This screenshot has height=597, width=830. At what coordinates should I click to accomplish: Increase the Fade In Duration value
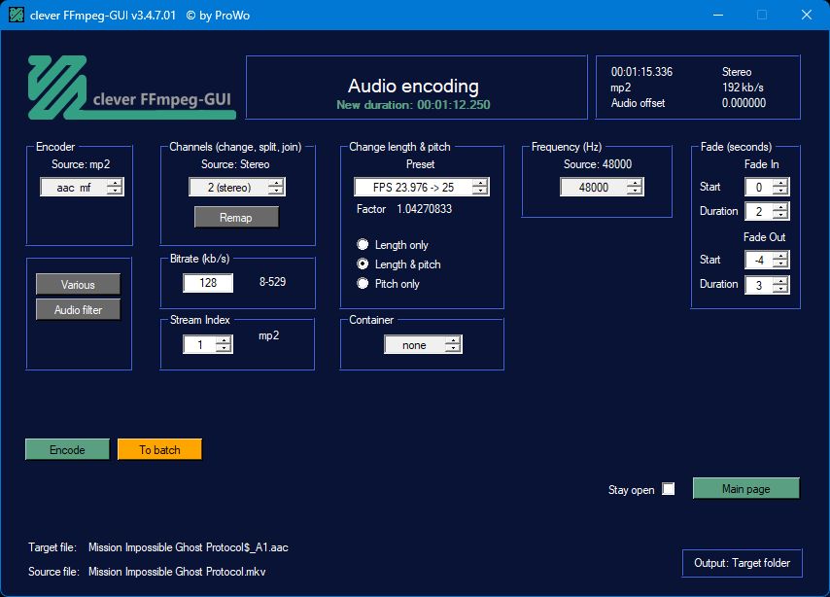pyautogui.click(x=780, y=207)
